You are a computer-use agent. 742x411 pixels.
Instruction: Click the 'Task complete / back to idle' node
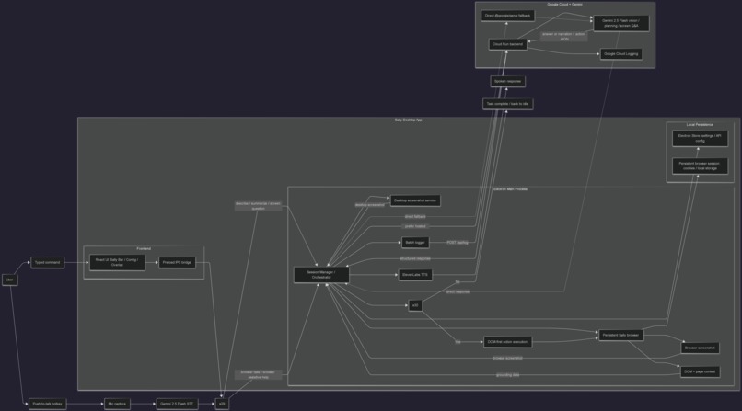508,104
